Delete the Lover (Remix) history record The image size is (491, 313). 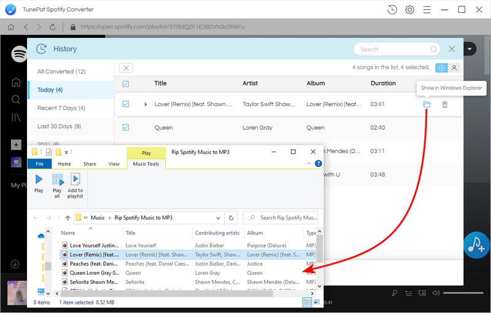point(444,104)
